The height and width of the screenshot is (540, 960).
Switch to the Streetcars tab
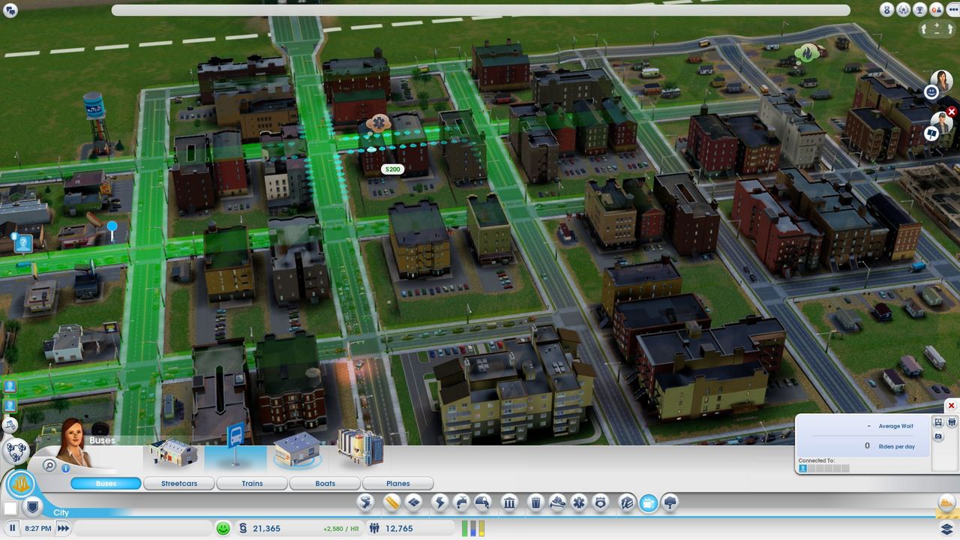(x=179, y=484)
